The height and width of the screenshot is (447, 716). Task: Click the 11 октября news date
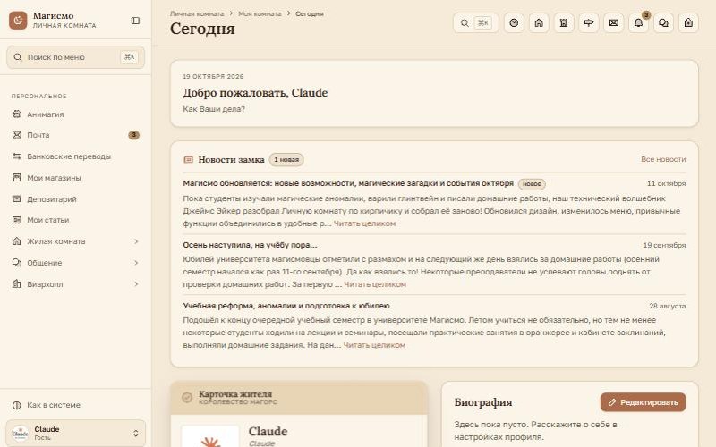[x=666, y=183]
